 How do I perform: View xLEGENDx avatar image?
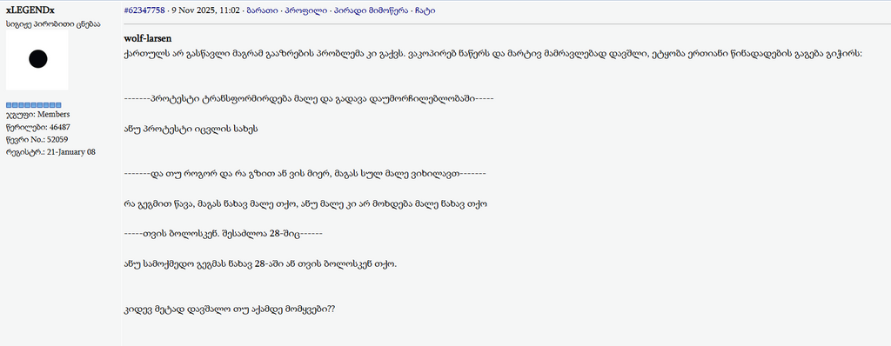37,60
